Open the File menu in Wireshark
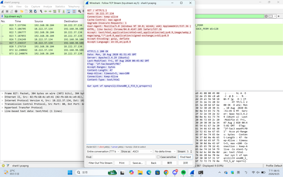Screen dimensions: 283x177 click(4, 7)
